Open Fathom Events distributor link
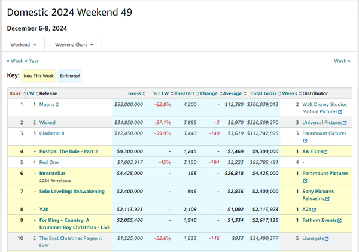Image resolution: width=359 pixels, height=252 pixels. 320,220
